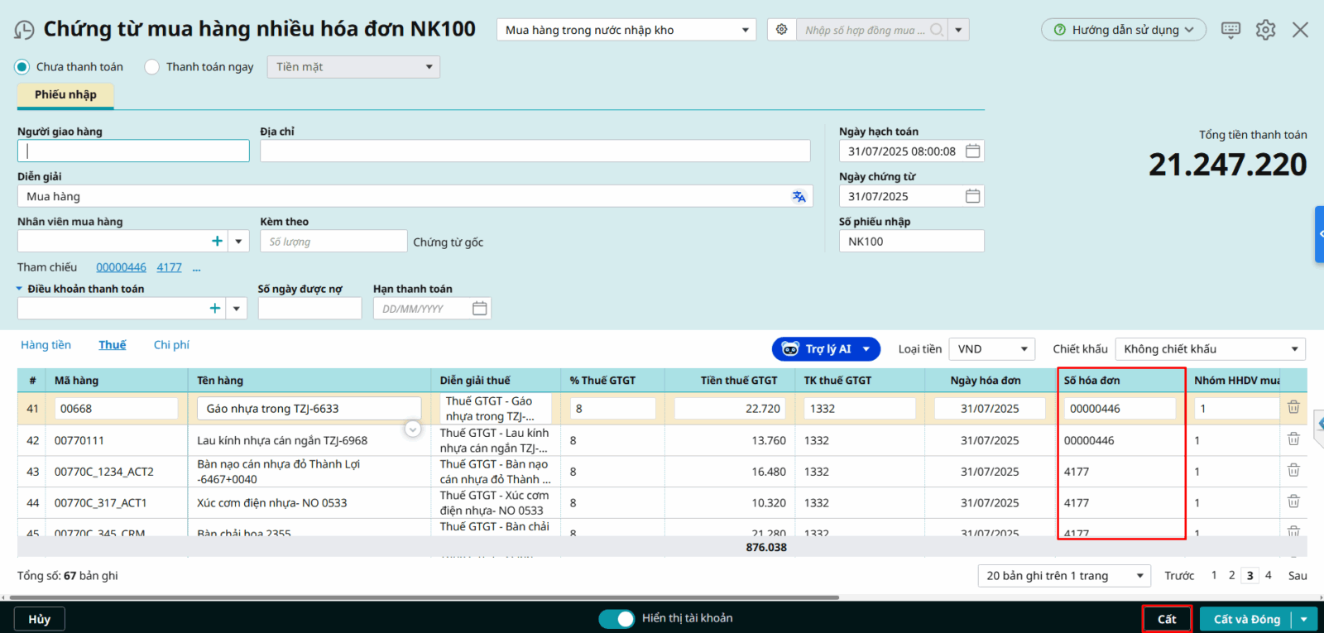Open the records per page dropdown
The width and height of the screenshot is (1324, 633).
click(x=1064, y=576)
